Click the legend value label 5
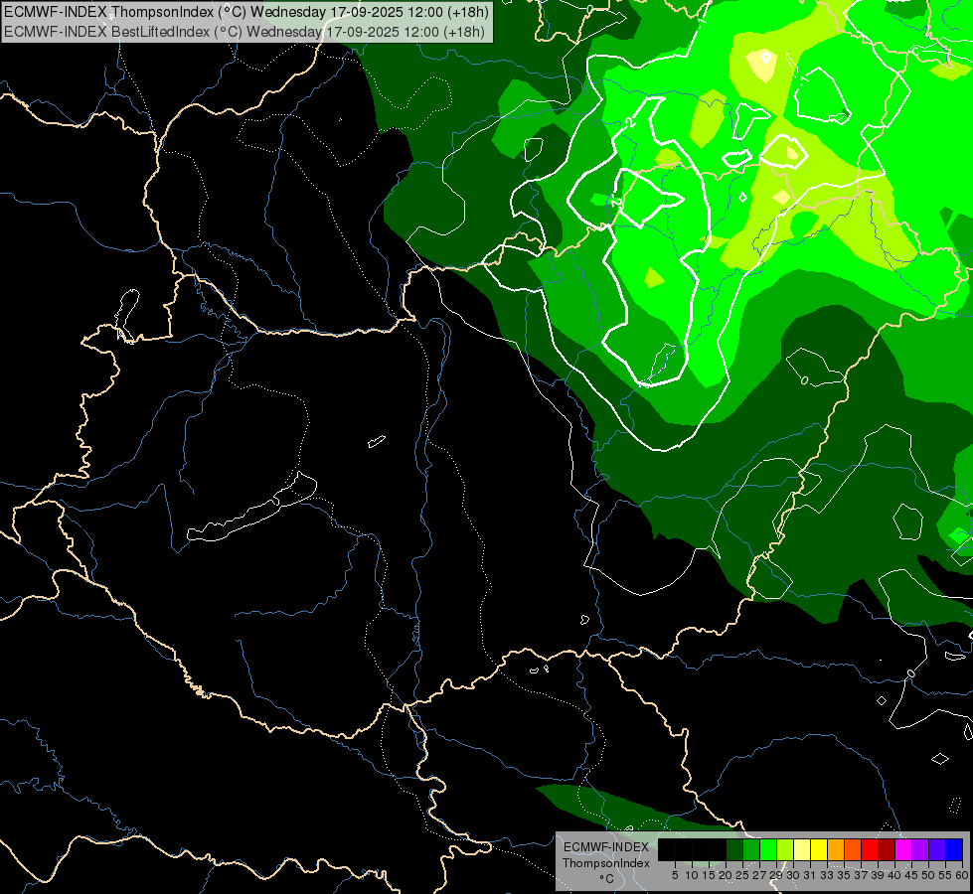 pyautogui.click(x=675, y=875)
